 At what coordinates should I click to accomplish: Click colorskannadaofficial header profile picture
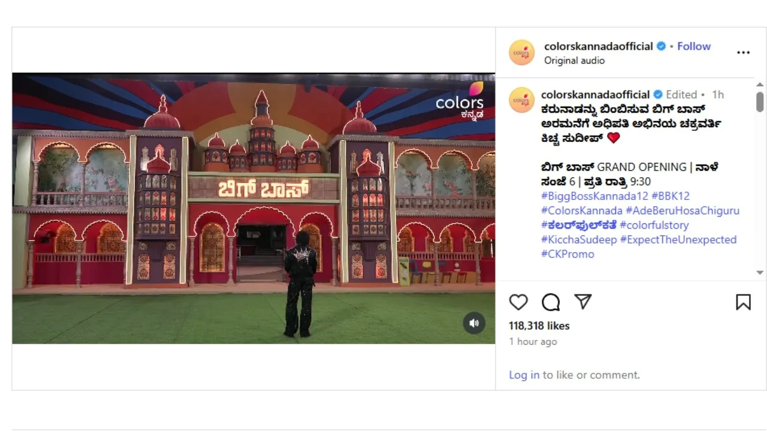pos(521,53)
